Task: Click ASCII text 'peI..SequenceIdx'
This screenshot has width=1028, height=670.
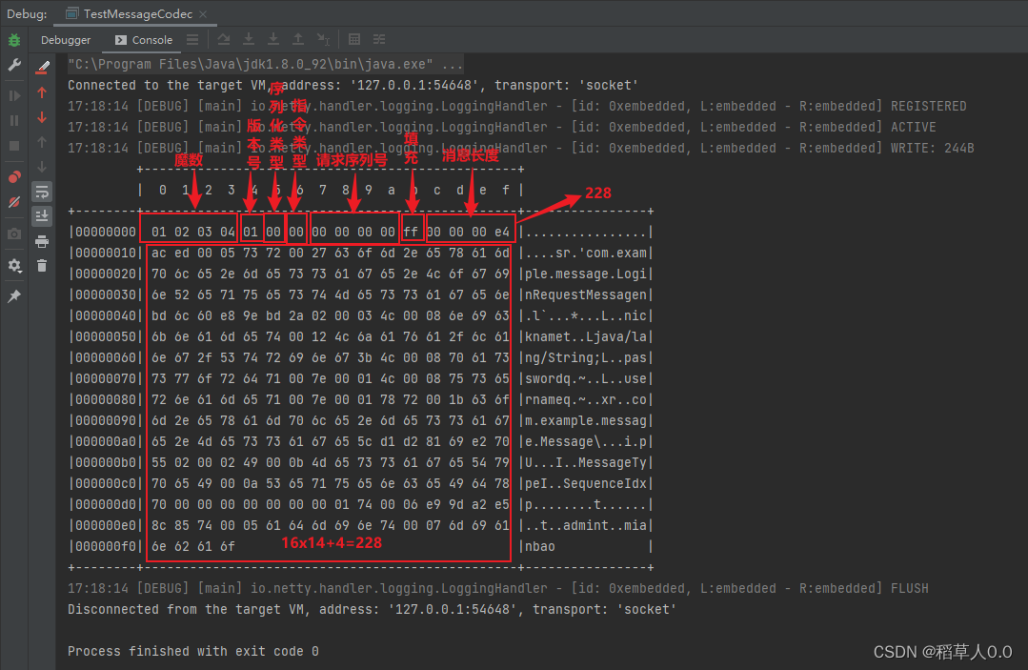Action: [586, 484]
